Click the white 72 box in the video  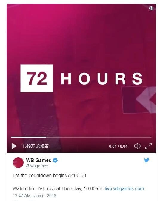(x=37, y=78)
